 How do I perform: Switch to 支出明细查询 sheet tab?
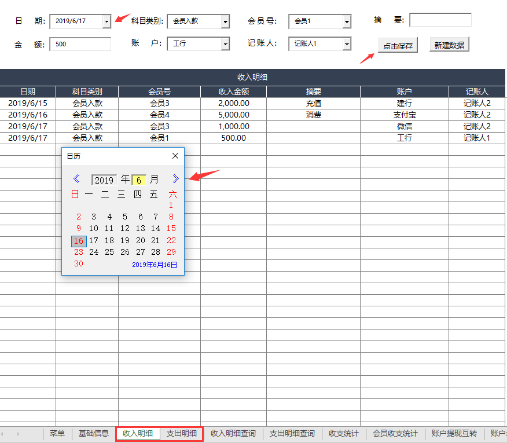(x=292, y=433)
